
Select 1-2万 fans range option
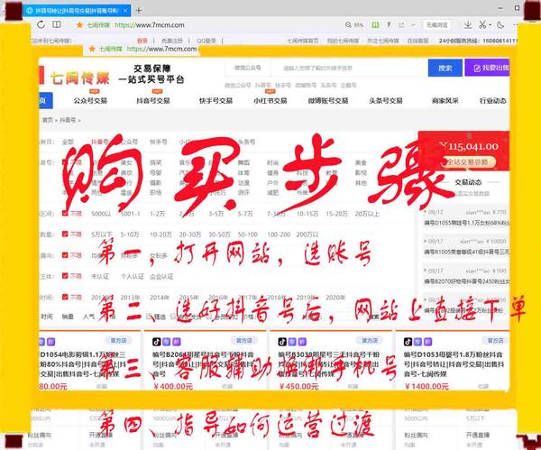tap(157, 214)
